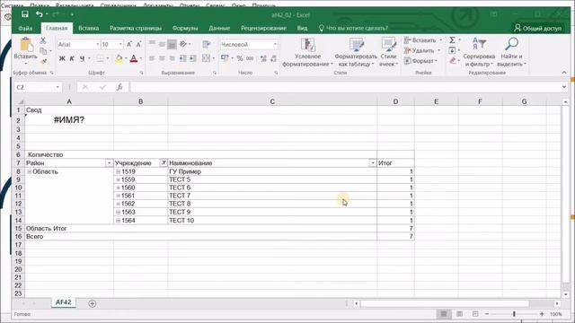Click the 'Что вы хотите сделать?' search box
Viewport: 575px width, 323px height.
point(353,28)
